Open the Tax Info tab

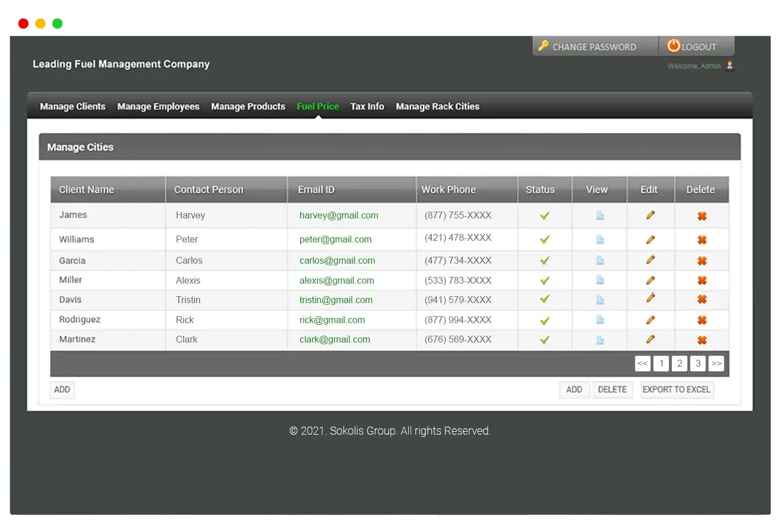coord(367,106)
